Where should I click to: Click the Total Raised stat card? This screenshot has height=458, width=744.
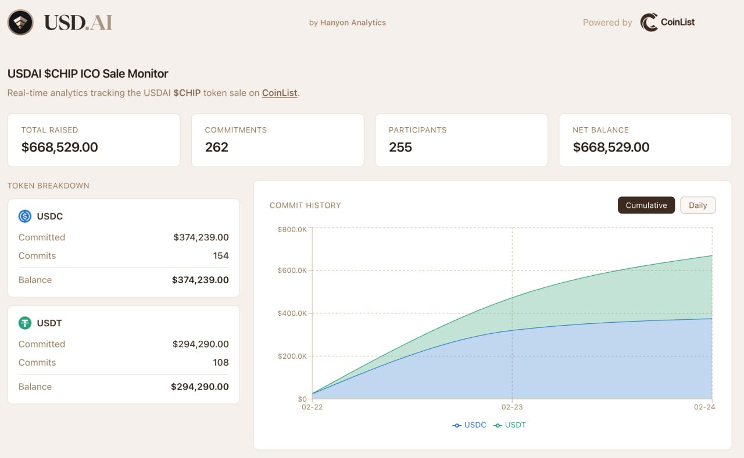pos(94,140)
